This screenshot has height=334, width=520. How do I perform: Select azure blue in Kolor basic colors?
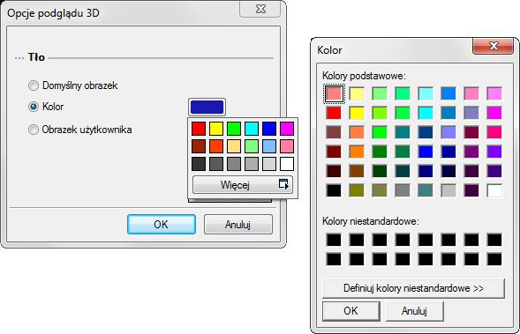click(448, 93)
